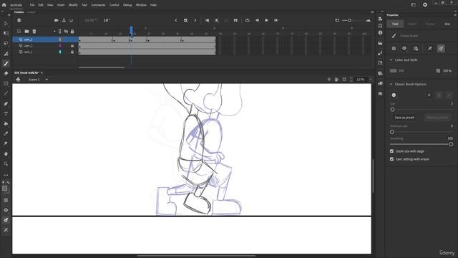
Task: Click the loop playback icon
Action: pos(248,21)
